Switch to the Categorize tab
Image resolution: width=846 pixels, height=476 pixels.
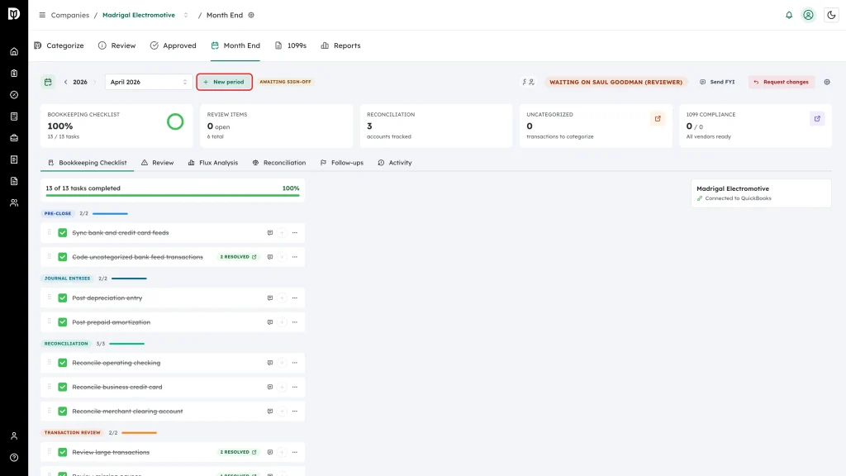point(59,45)
